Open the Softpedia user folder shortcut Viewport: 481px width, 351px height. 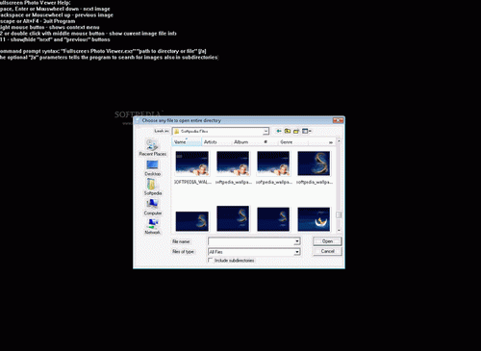152,188
